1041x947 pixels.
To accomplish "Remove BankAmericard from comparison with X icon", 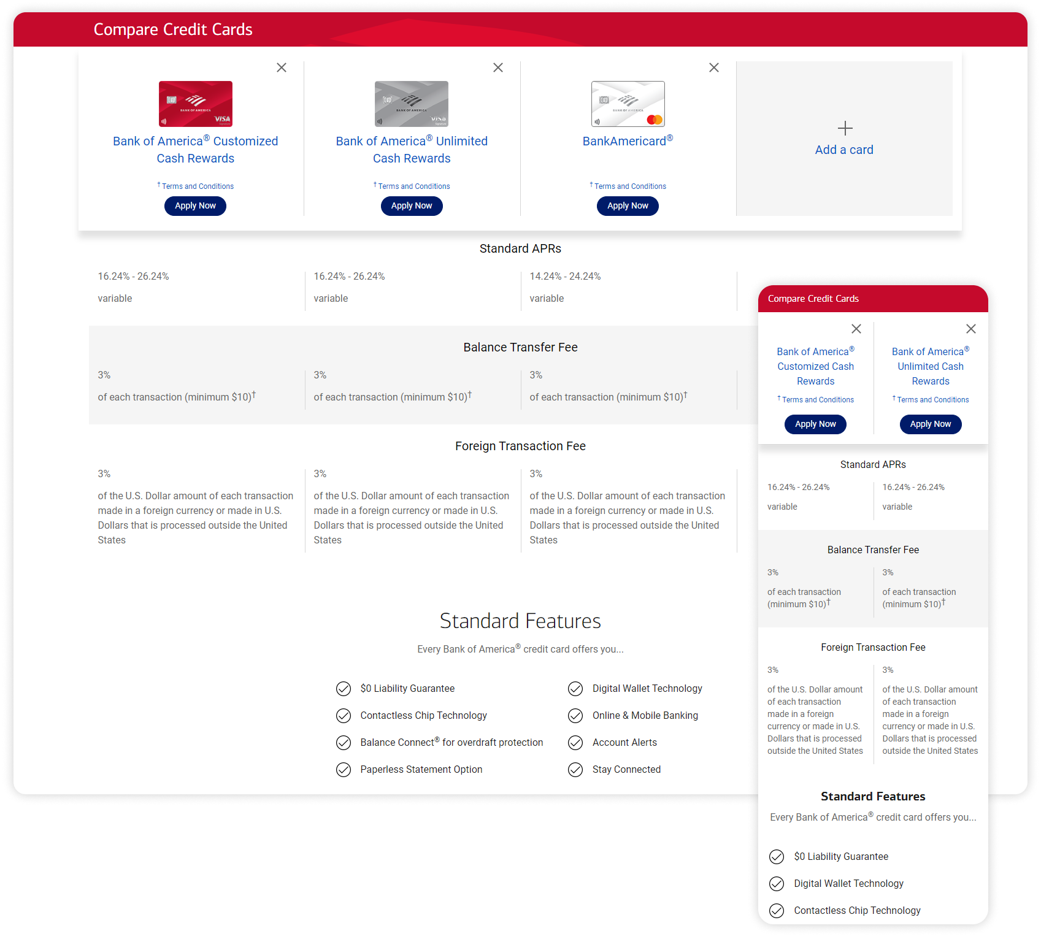I will click(714, 67).
